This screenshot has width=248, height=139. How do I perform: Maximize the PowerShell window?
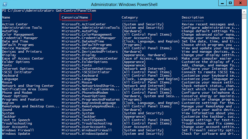230,3
